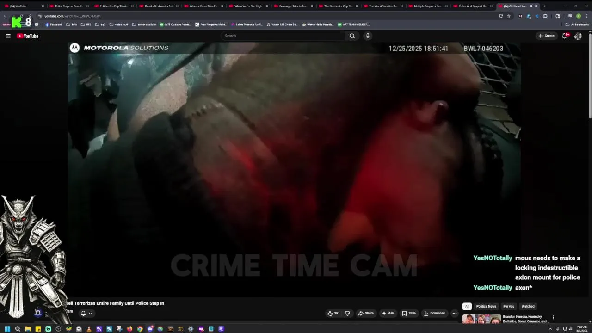
Task: Open the YouTube notifications bell
Action: (565, 36)
